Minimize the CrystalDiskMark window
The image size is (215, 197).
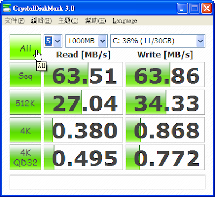182,8
